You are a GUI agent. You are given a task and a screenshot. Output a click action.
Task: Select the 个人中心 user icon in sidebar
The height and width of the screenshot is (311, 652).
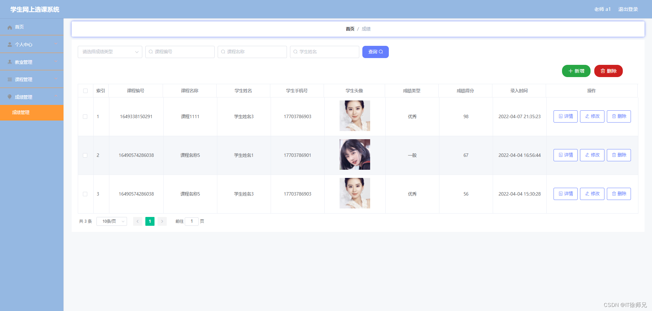pyautogui.click(x=10, y=44)
